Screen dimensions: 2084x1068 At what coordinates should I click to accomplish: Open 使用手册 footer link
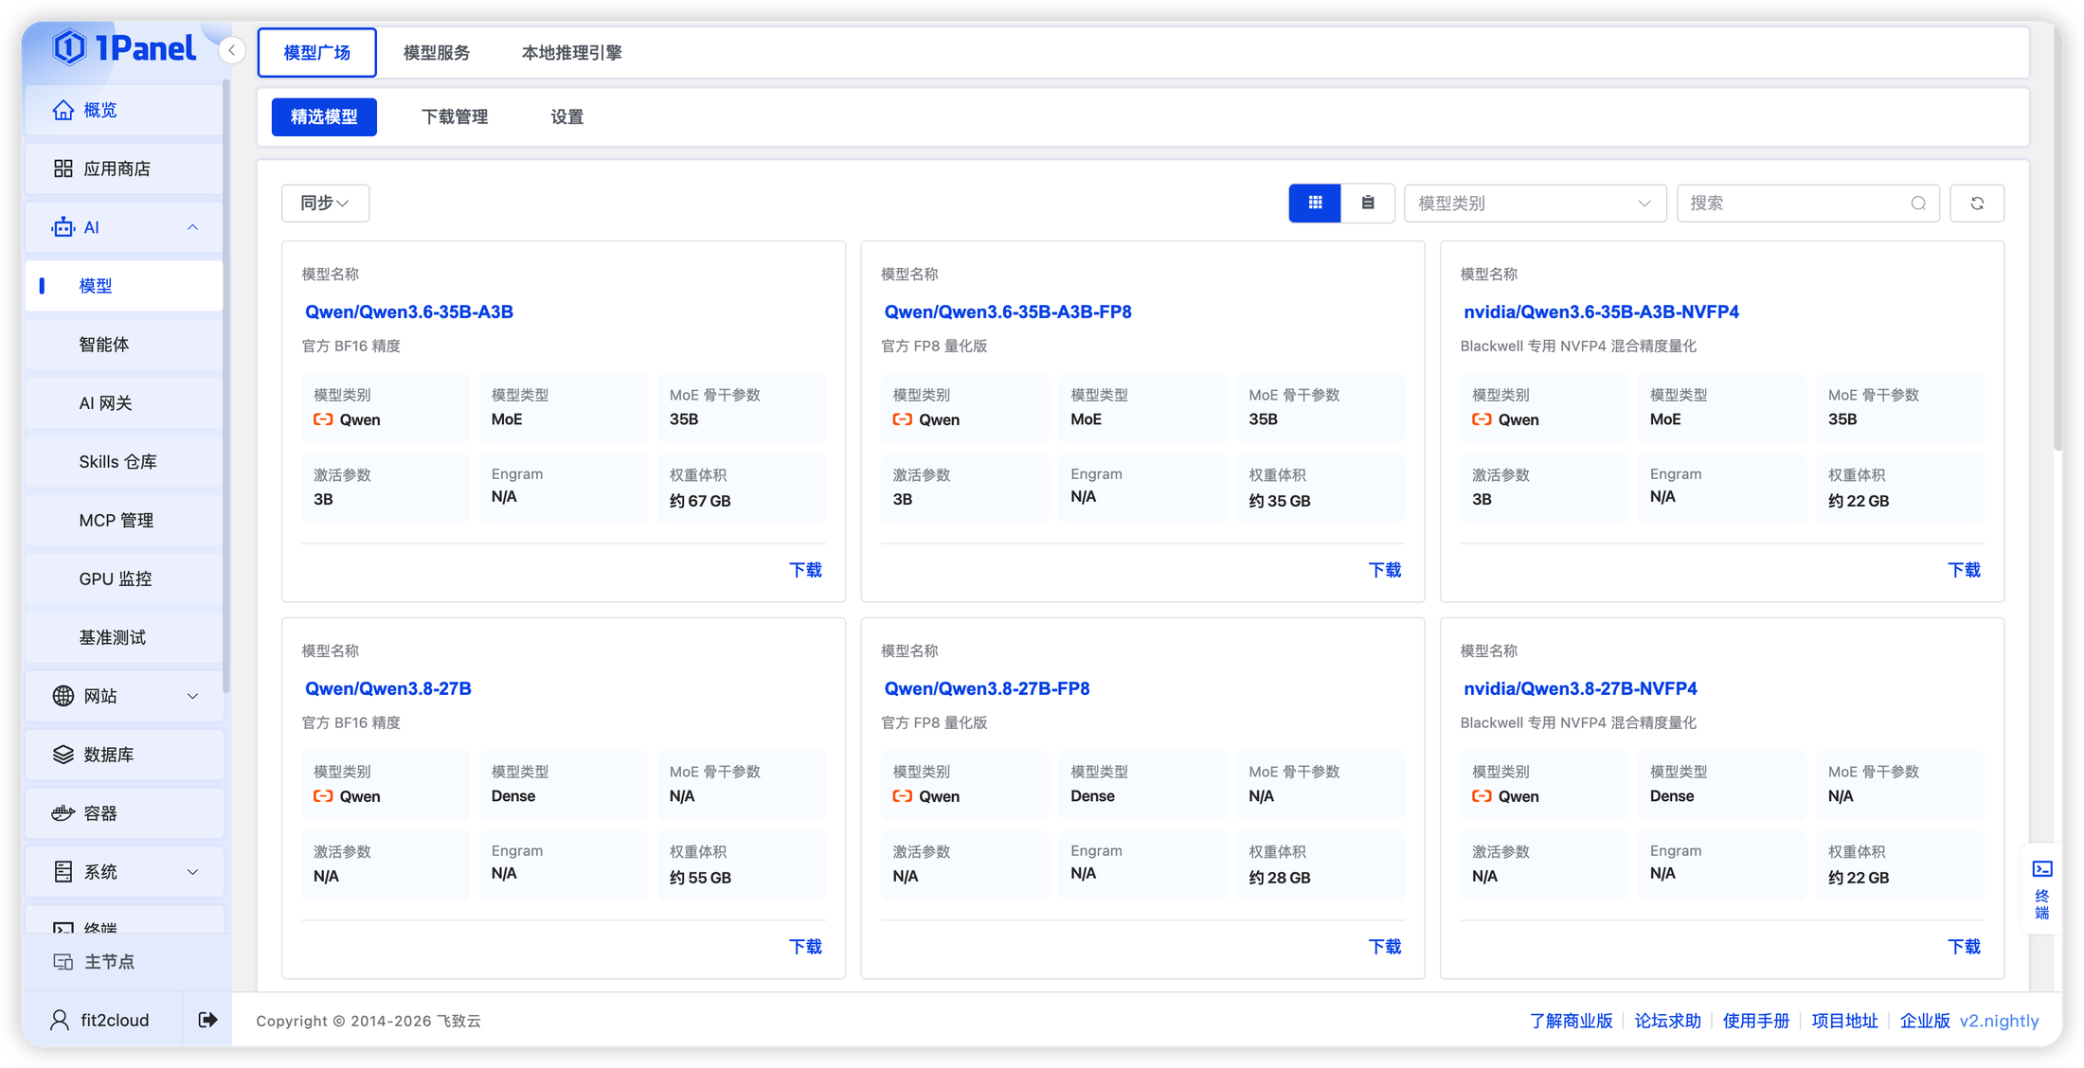point(1755,1021)
